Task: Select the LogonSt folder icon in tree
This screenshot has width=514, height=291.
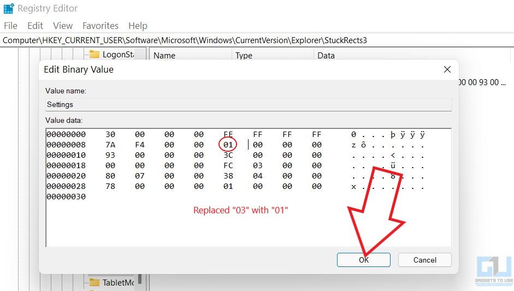Action: click(94, 54)
